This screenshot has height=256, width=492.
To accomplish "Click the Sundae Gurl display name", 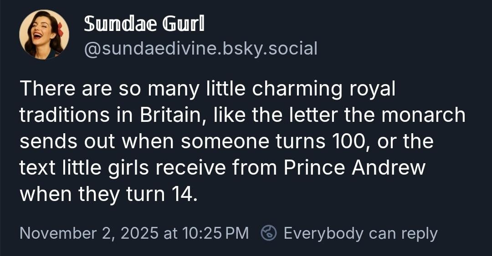I will point(144,24).
